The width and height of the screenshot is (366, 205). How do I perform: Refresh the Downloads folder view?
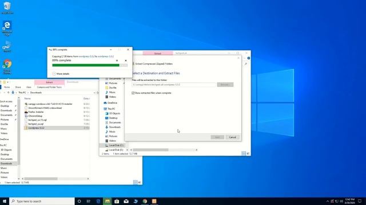(x=98, y=92)
